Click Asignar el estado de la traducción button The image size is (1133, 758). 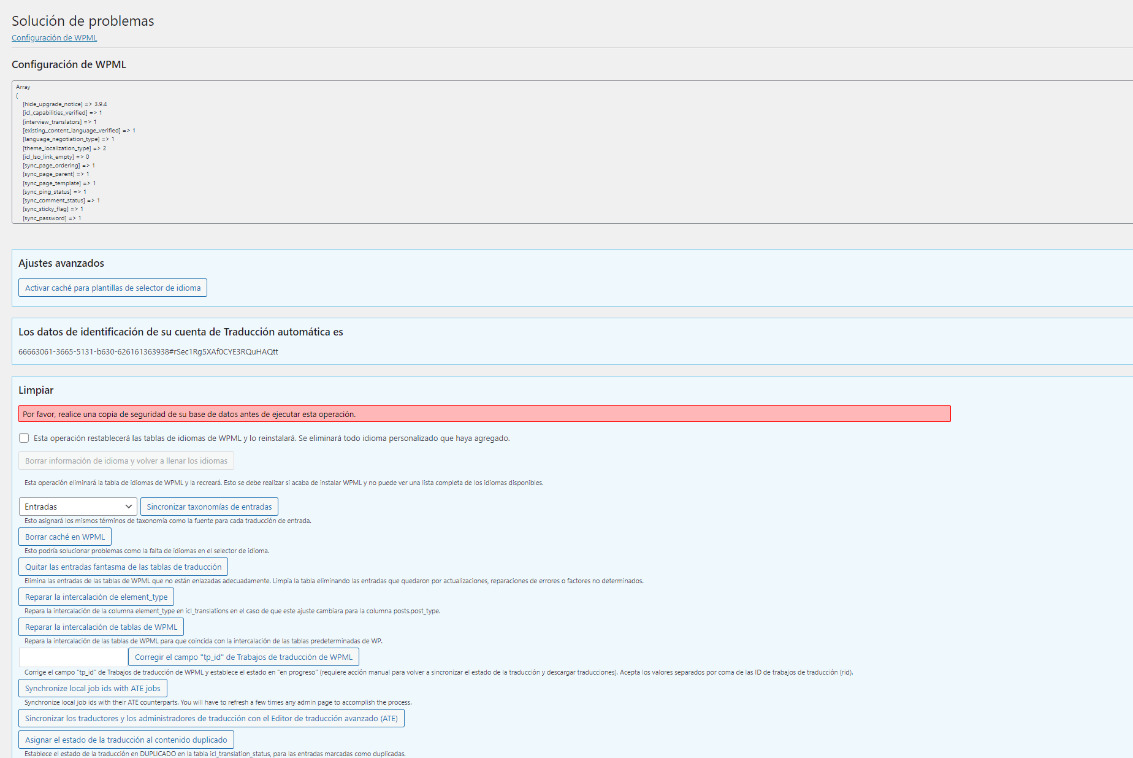coord(126,740)
